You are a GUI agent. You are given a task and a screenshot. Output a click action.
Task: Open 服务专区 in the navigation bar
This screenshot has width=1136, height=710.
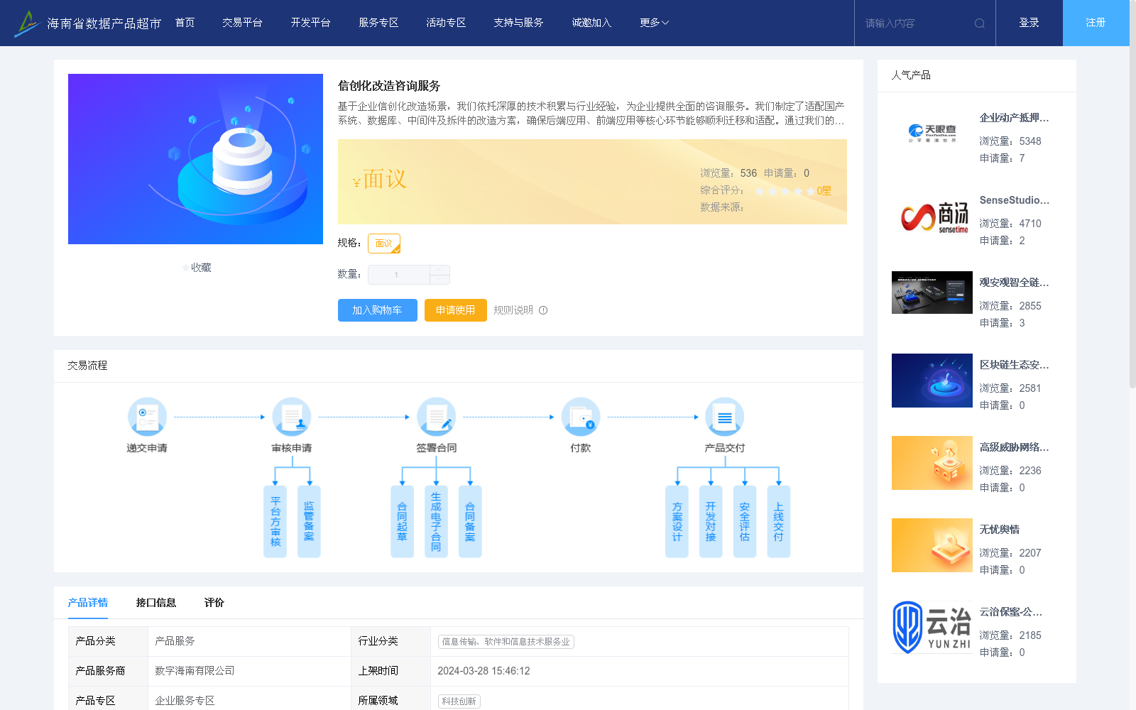378,23
